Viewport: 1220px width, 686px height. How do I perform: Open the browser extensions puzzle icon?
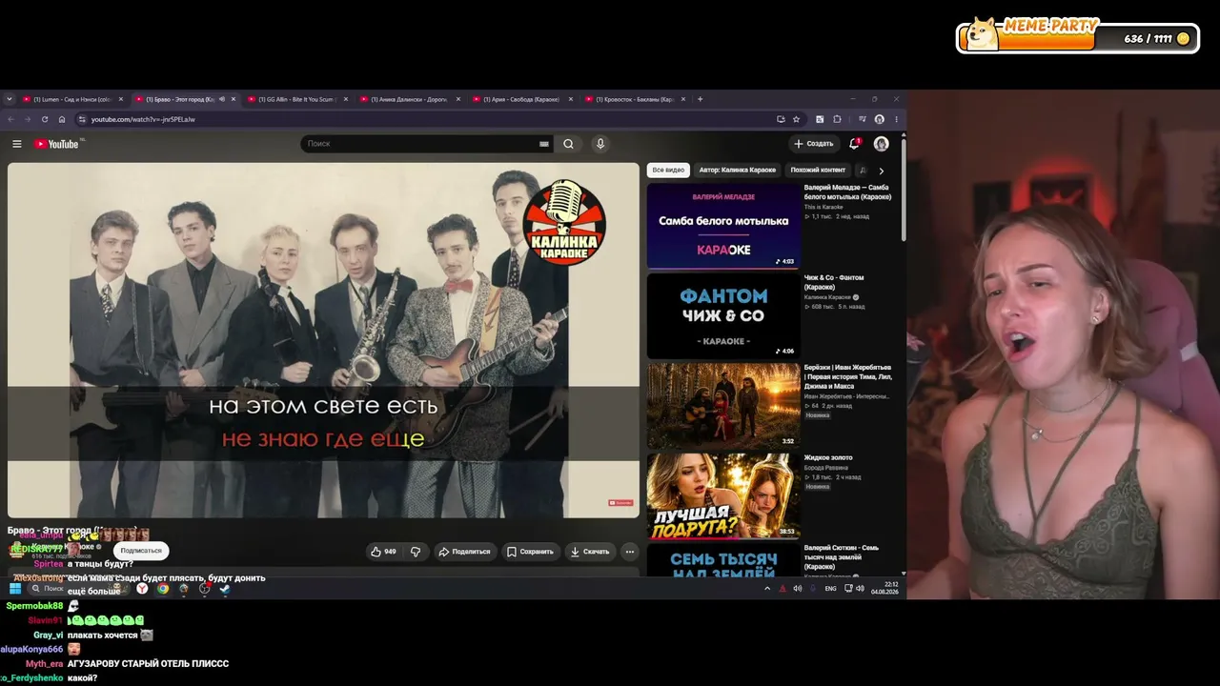coord(837,119)
